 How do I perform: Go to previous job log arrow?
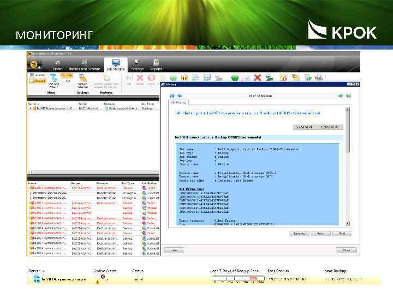[180, 96]
